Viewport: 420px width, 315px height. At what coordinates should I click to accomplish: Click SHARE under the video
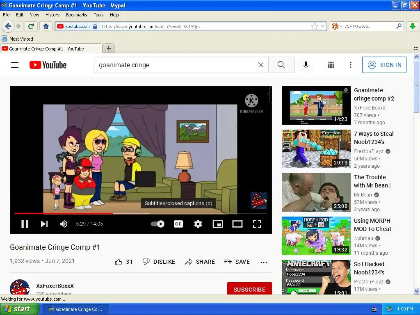pos(200,262)
